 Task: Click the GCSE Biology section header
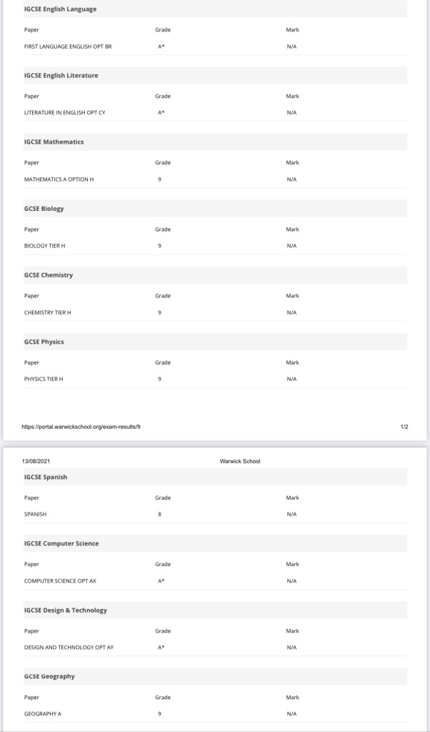pyautogui.click(x=44, y=209)
